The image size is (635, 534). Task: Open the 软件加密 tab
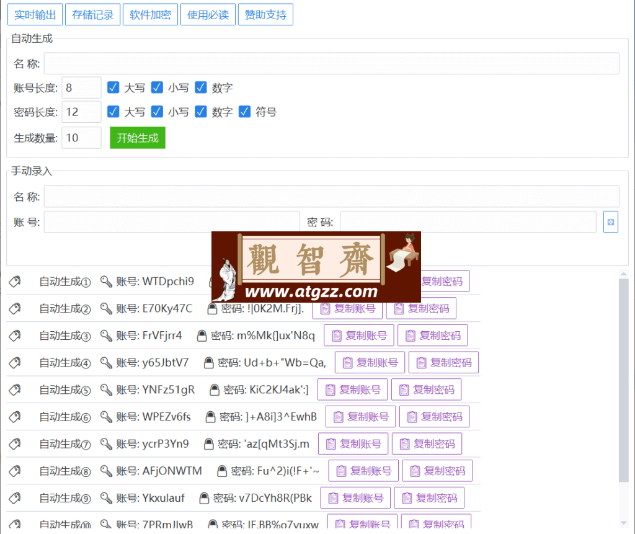150,15
